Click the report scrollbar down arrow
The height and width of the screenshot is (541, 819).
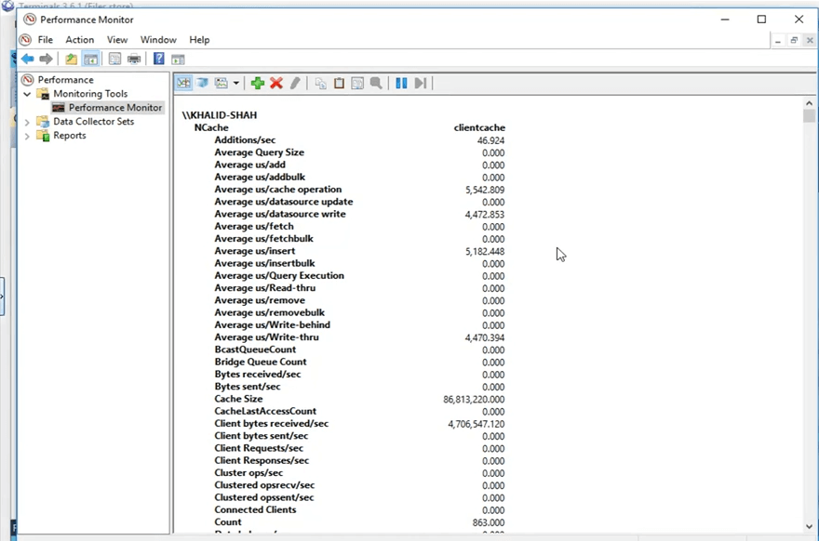point(809,527)
